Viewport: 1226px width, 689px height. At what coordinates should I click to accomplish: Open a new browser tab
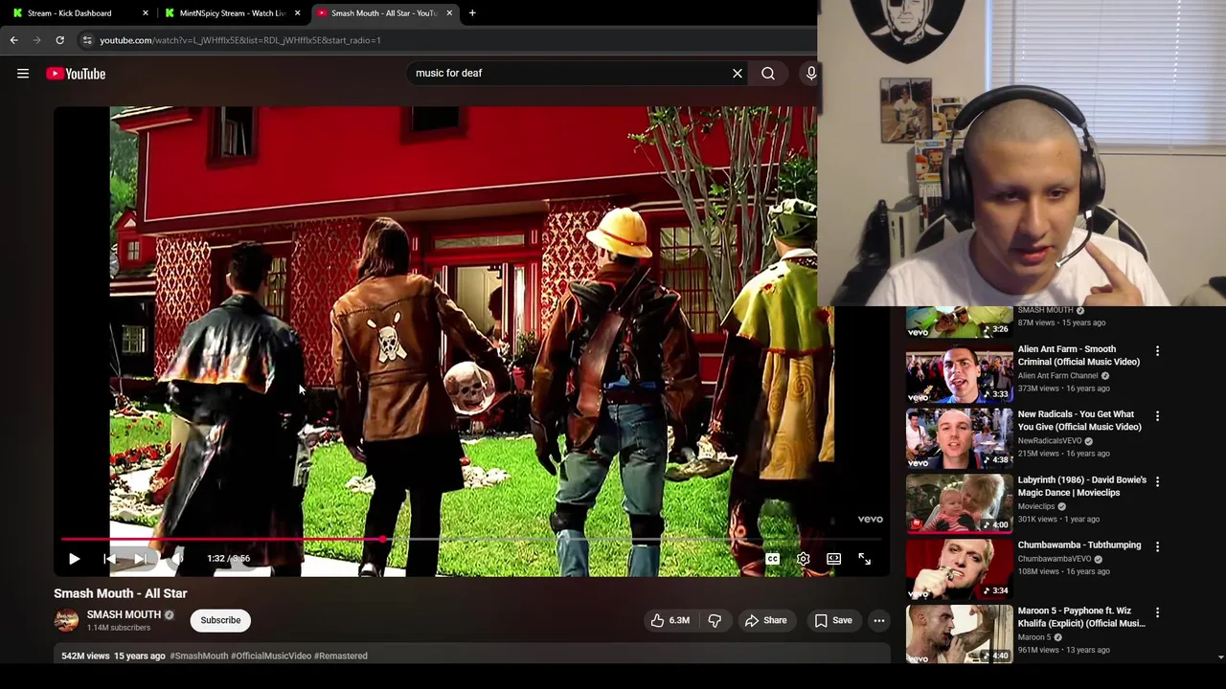click(472, 13)
